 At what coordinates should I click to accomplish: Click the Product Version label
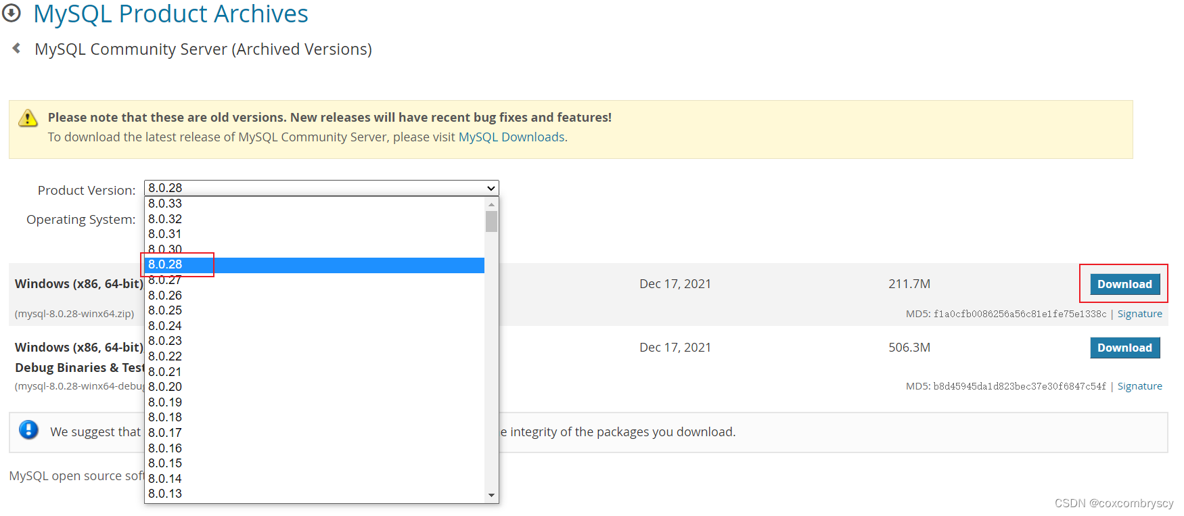pos(87,191)
